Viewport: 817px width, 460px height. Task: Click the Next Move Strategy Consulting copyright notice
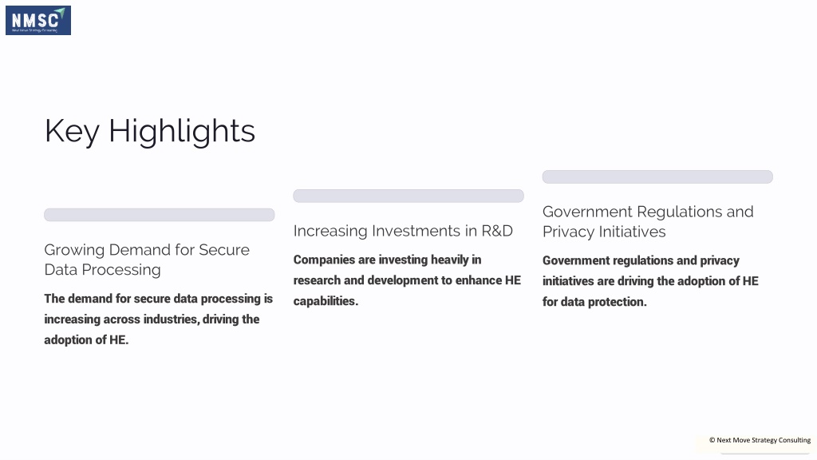click(x=760, y=440)
